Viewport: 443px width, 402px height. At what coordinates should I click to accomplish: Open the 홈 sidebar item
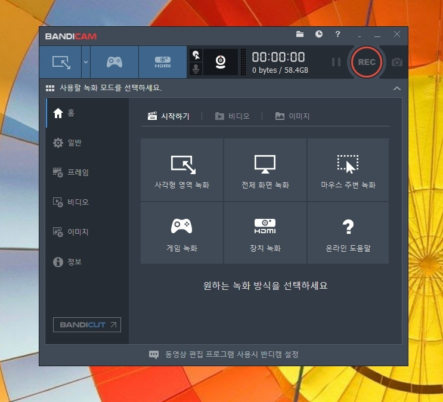(x=87, y=113)
